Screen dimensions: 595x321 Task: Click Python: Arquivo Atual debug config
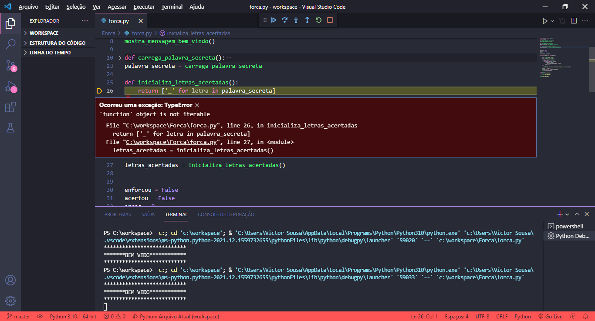coord(176,317)
